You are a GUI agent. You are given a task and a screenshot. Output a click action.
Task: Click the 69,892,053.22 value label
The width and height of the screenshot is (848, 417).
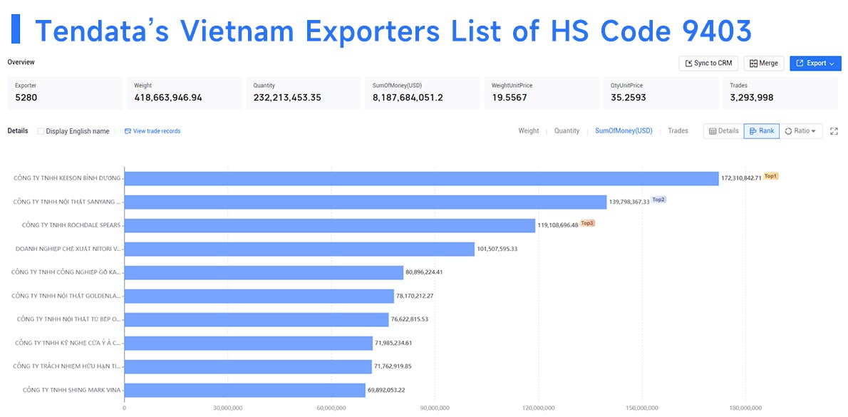[x=386, y=390]
